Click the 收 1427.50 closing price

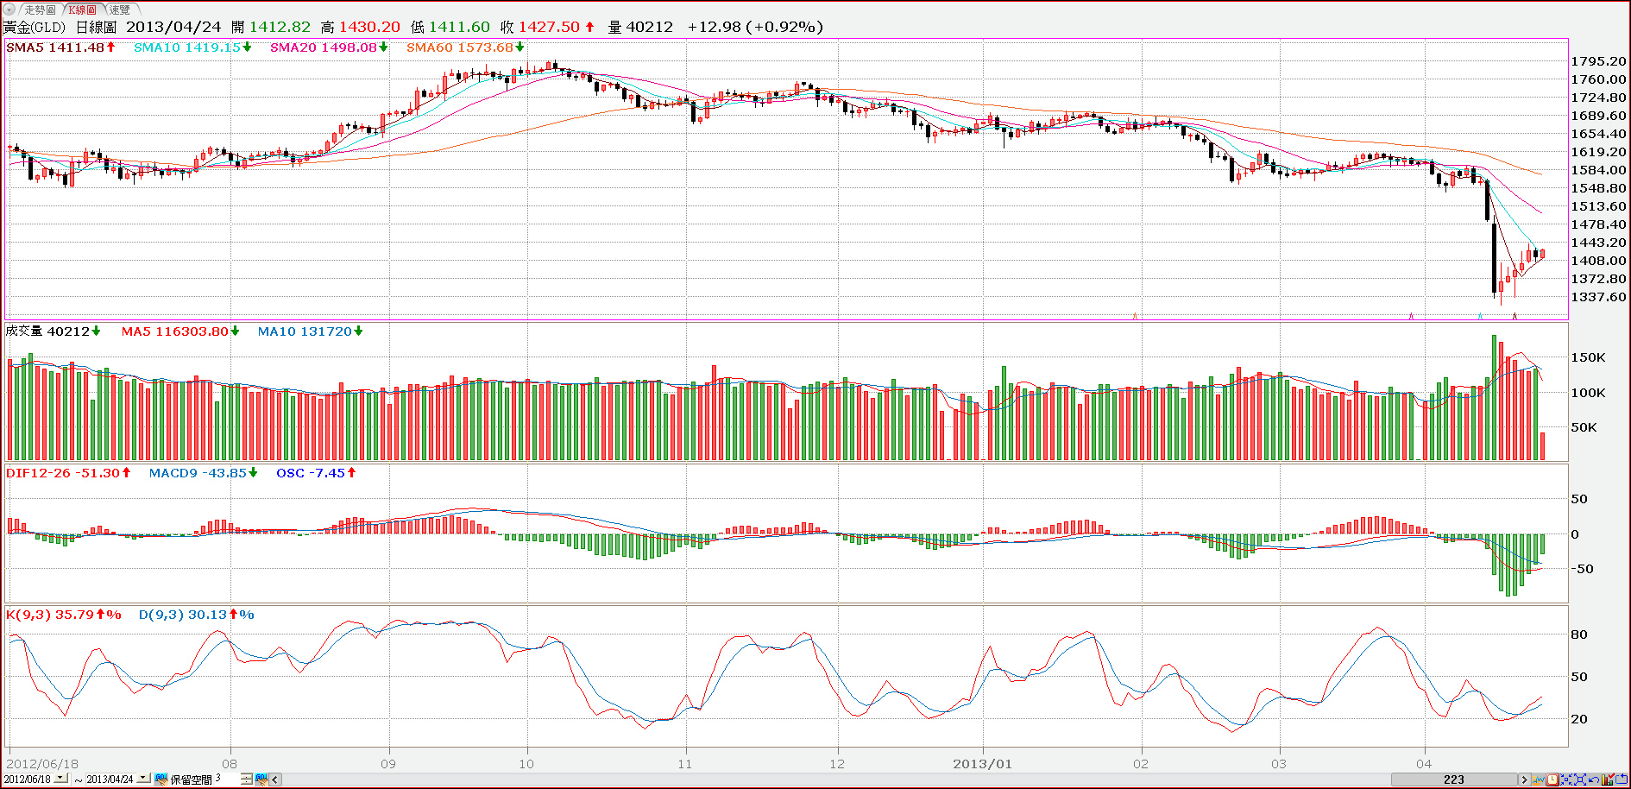coord(547,27)
